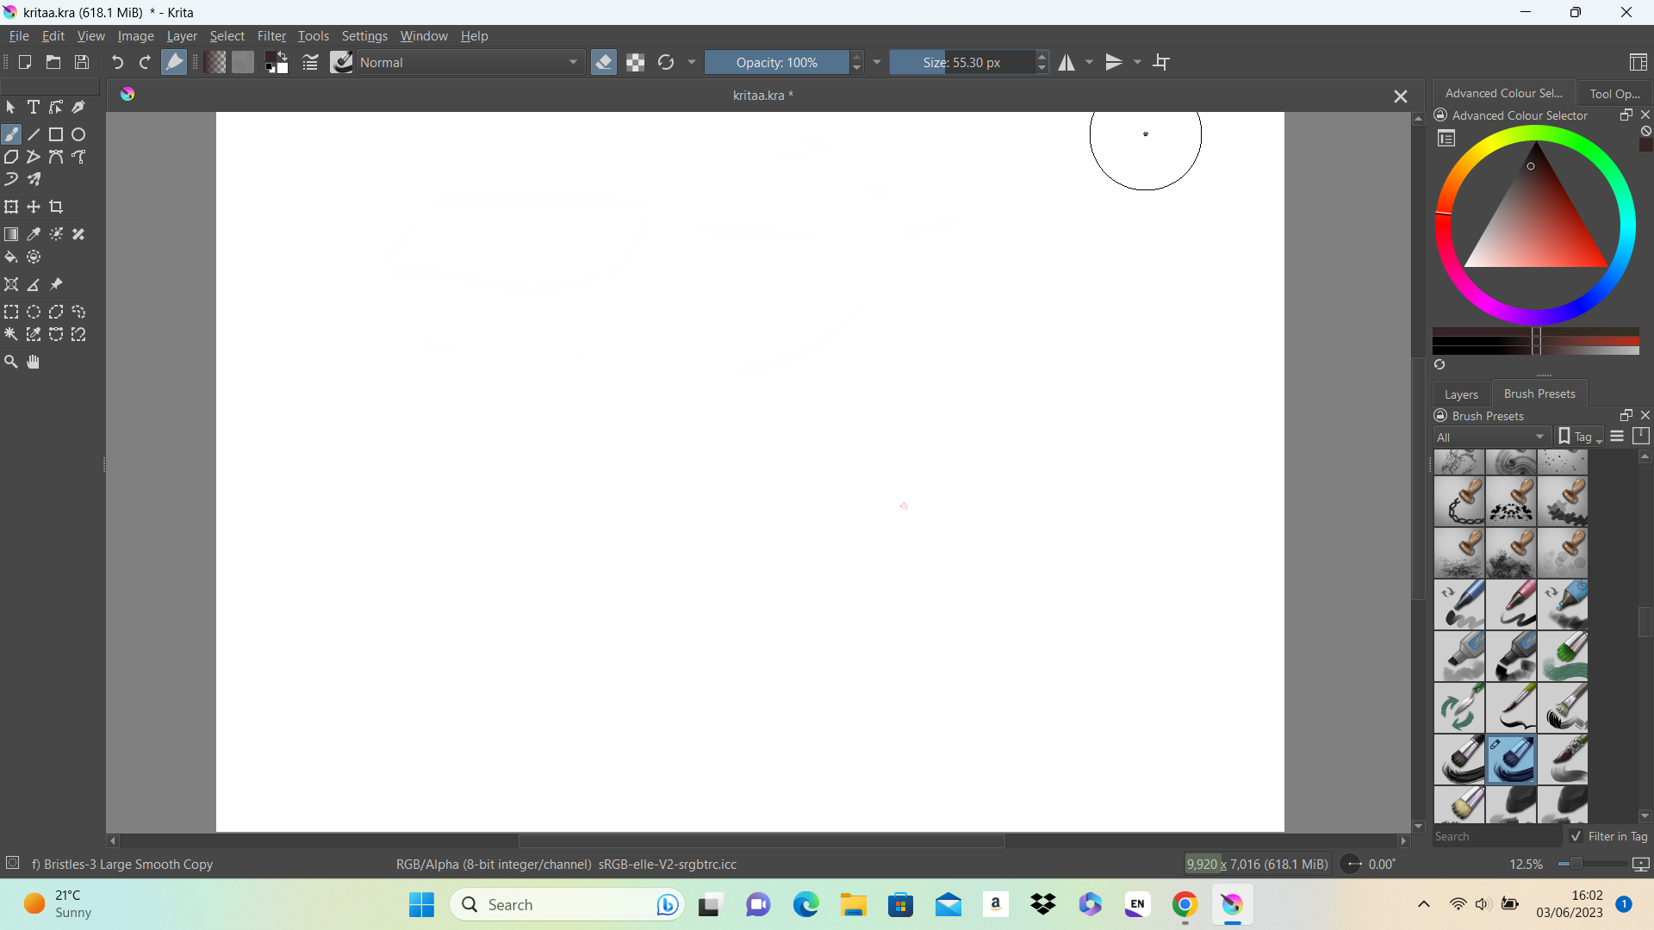Screen dimensions: 1654x930
Task: Select the Text tool
Action: 34,107
